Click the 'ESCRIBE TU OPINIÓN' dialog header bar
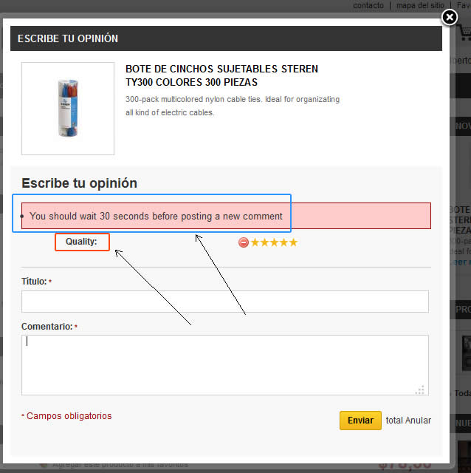Image resolution: width=471 pixels, height=473 pixels. (x=226, y=38)
